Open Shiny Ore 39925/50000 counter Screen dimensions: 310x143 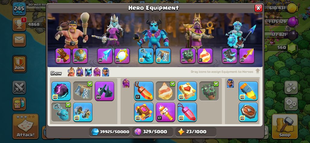109,132
